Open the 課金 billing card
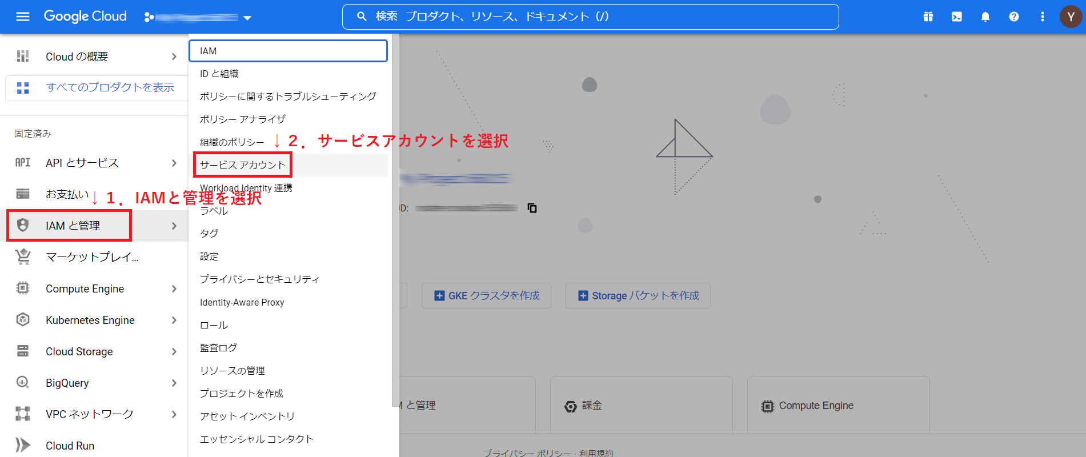This screenshot has height=457, width=1086. (x=641, y=405)
